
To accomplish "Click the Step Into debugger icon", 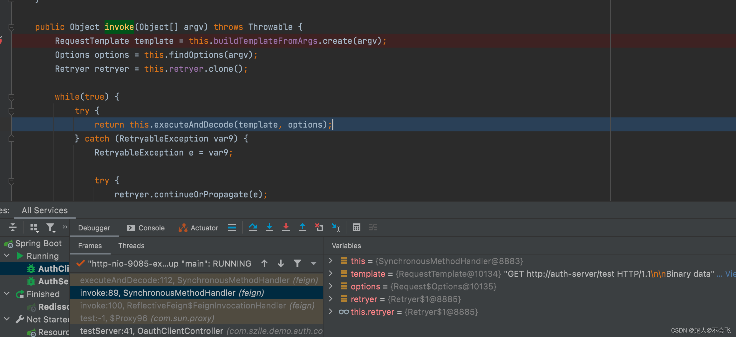I will click(x=269, y=228).
